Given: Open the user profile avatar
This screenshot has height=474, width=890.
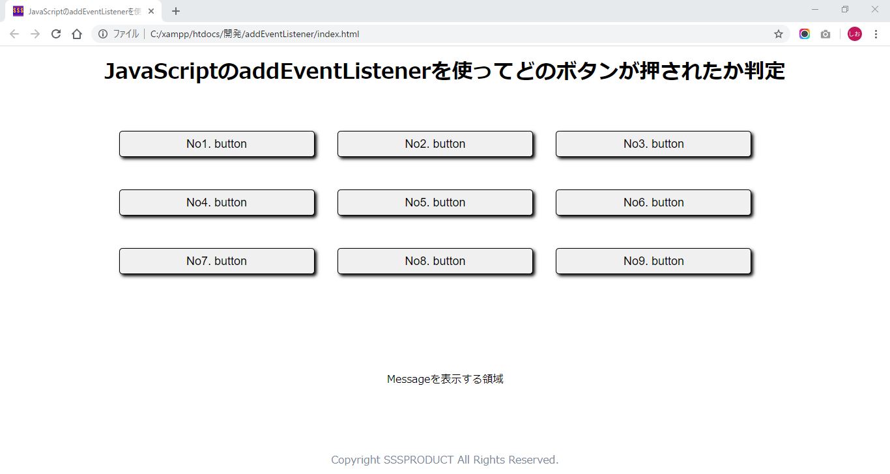Looking at the screenshot, I should tap(854, 35).
